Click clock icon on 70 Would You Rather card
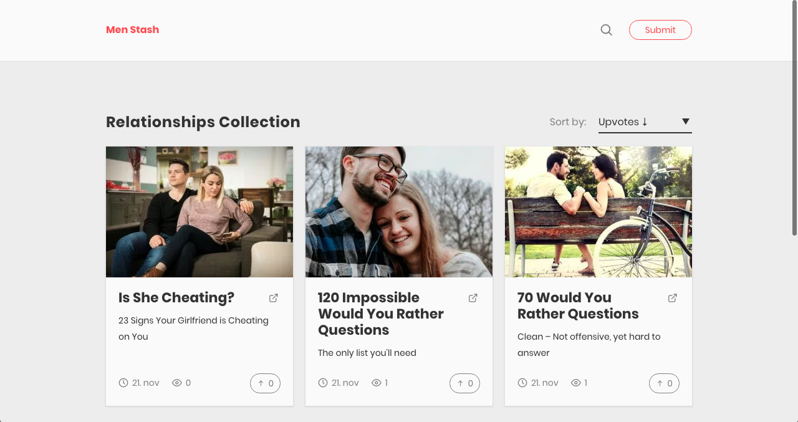 (522, 383)
